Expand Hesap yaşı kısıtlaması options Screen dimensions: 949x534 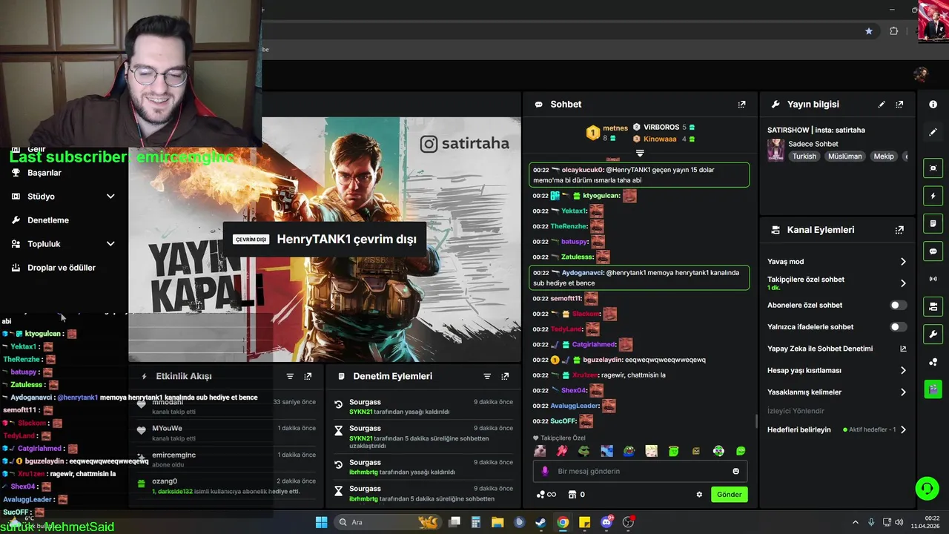903,370
